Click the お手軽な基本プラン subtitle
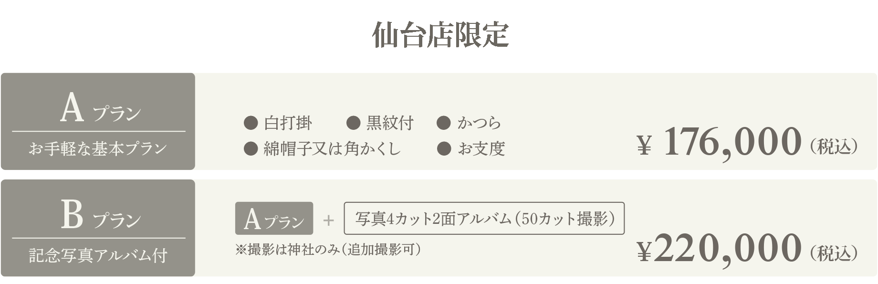 pos(98,148)
